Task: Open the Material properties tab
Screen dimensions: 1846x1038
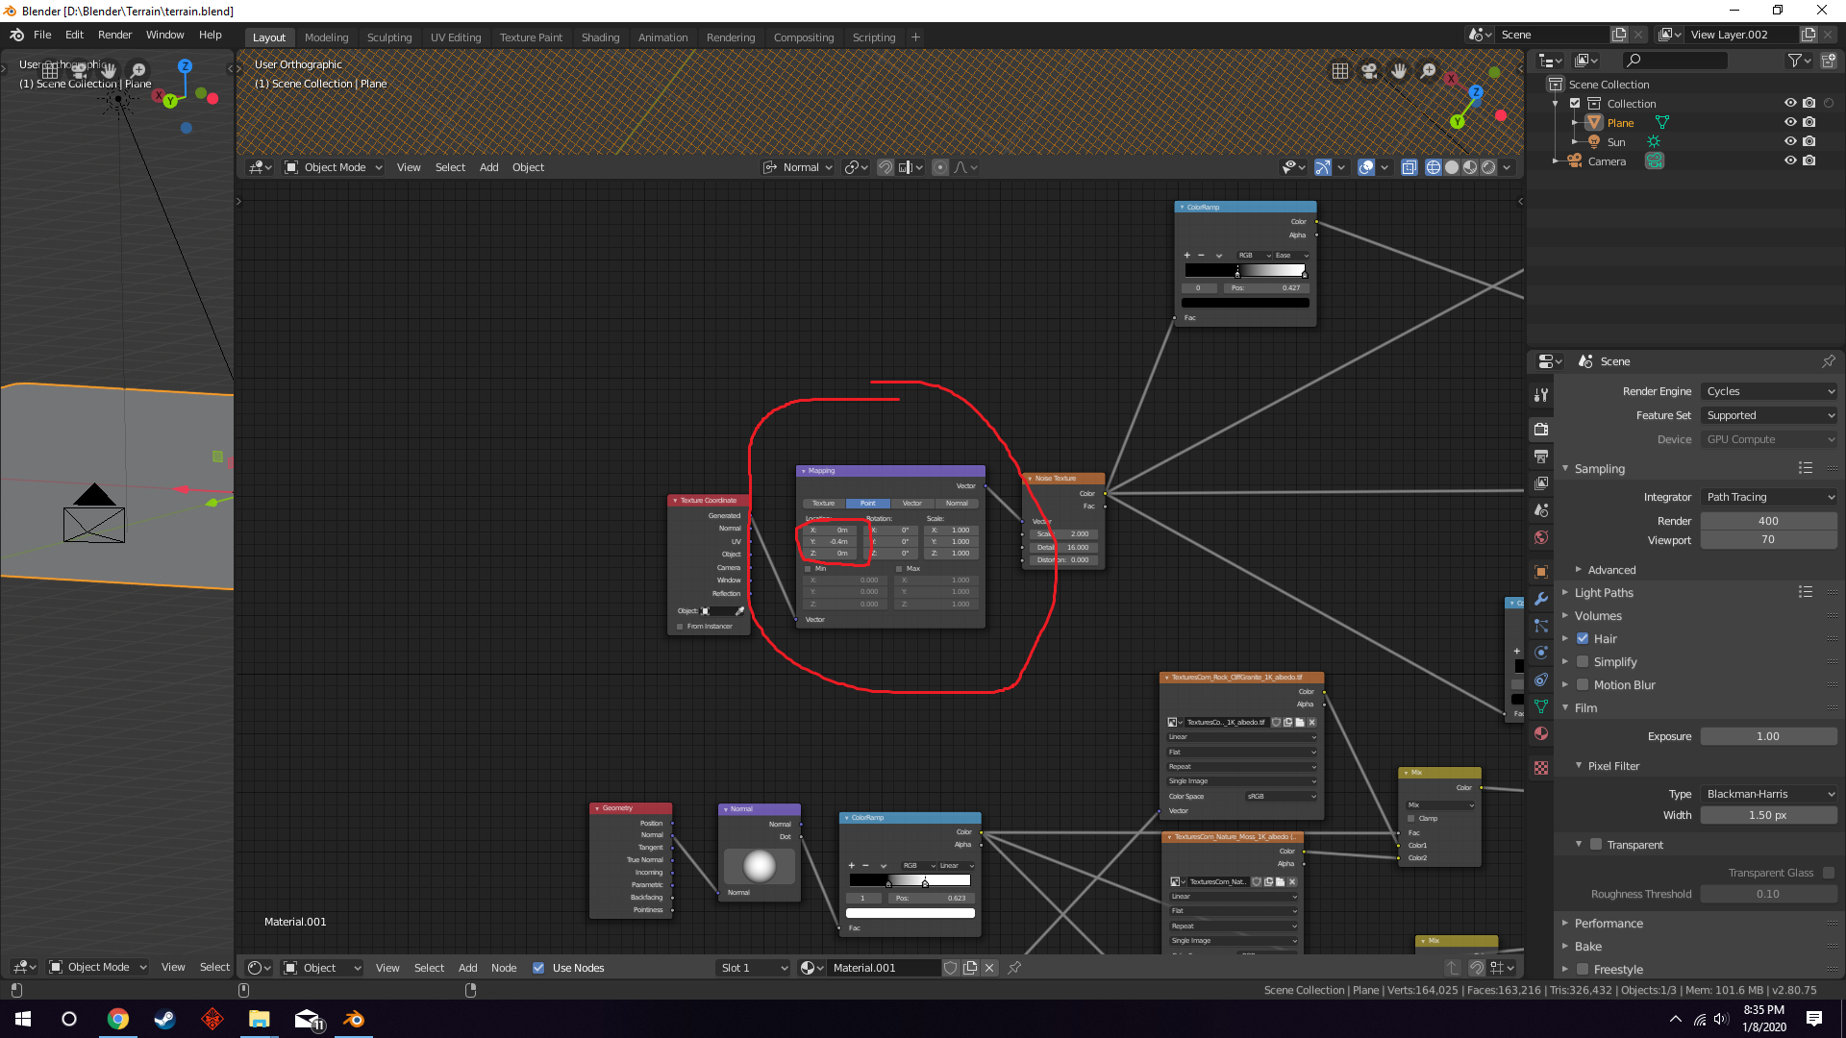Action: coord(1541,733)
